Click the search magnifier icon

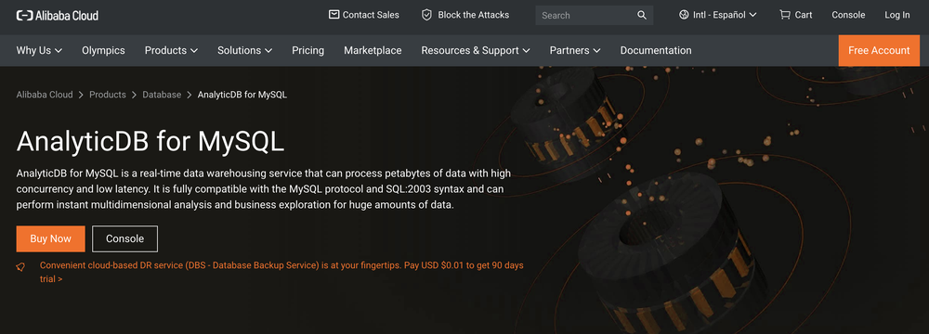click(x=642, y=16)
